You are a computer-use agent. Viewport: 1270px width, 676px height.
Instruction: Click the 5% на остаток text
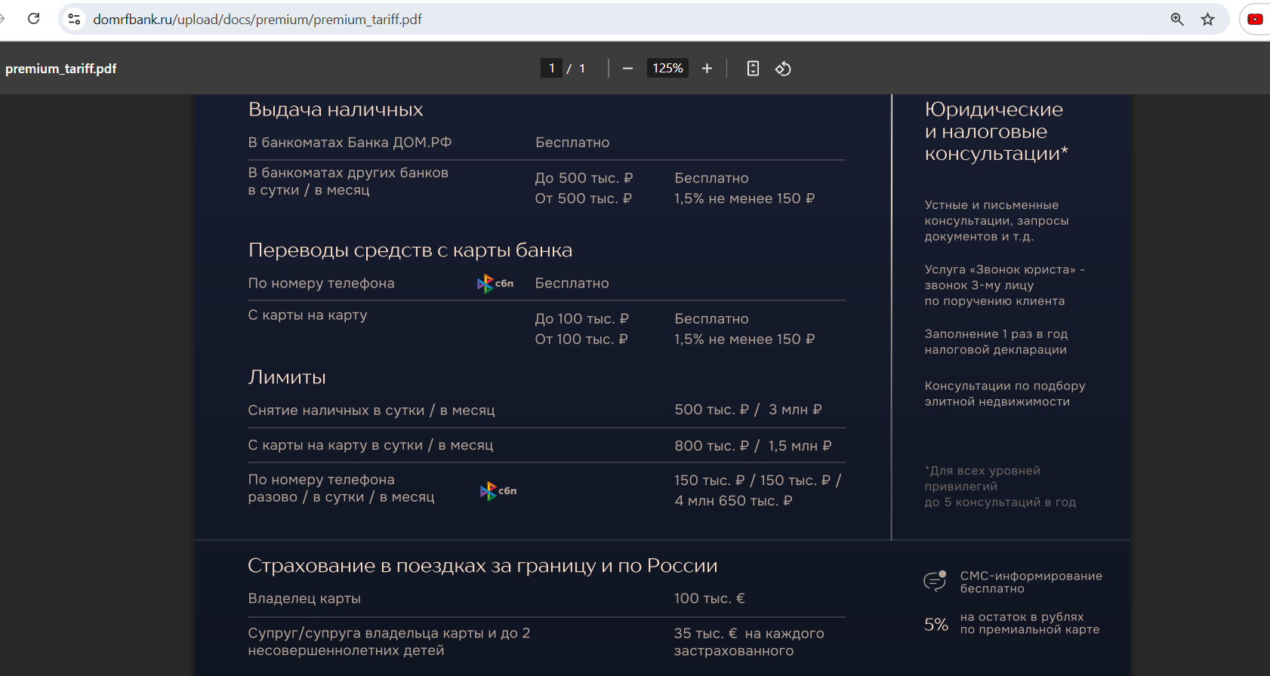click(x=1012, y=623)
